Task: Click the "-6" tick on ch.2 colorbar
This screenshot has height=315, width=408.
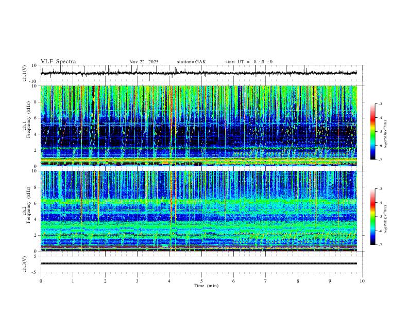Action: click(380, 231)
